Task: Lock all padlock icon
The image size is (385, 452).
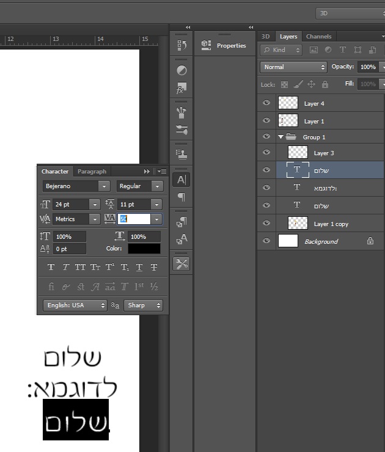Action: [325, 84]
